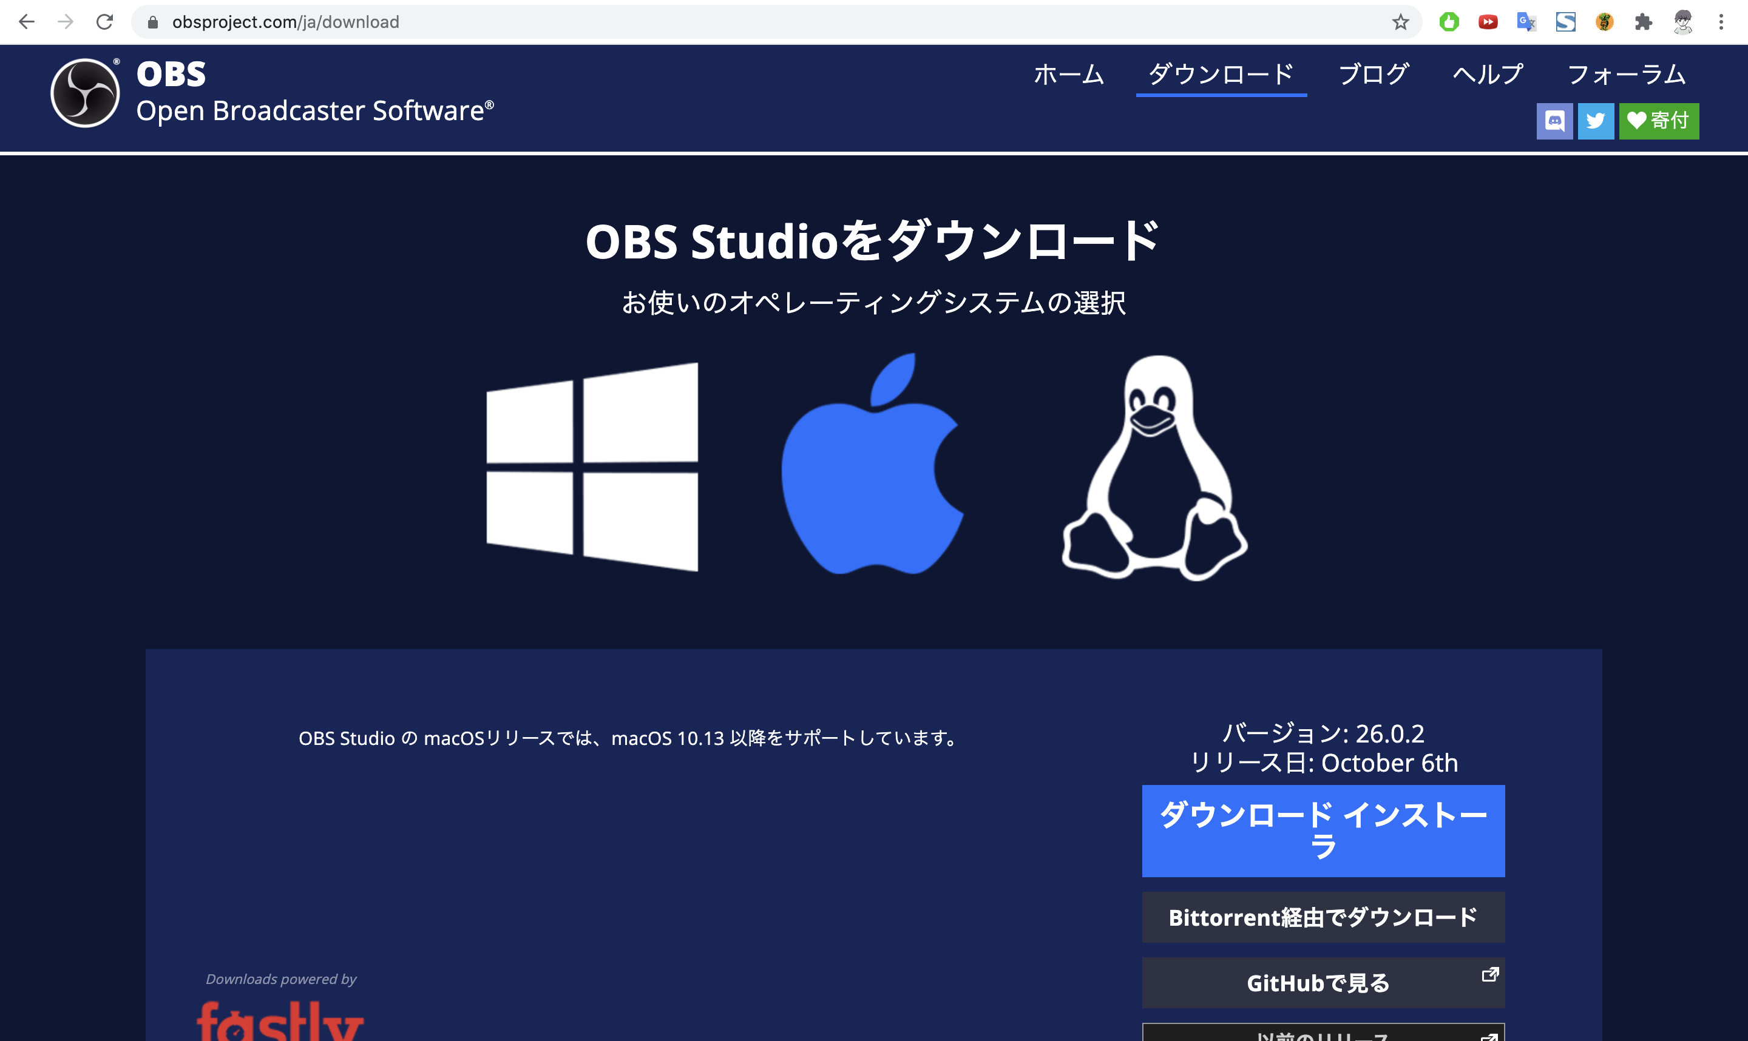
Task: Open the Chrome profile avatar
Action: pyautogui.click(x=1682, y=22)
